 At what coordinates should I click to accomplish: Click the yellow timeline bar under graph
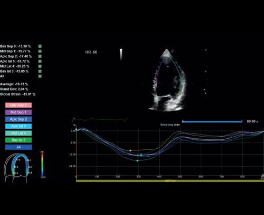point(170,181)
